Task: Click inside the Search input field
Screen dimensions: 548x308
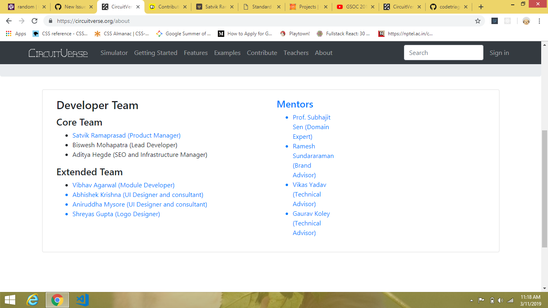Action: 443,53
